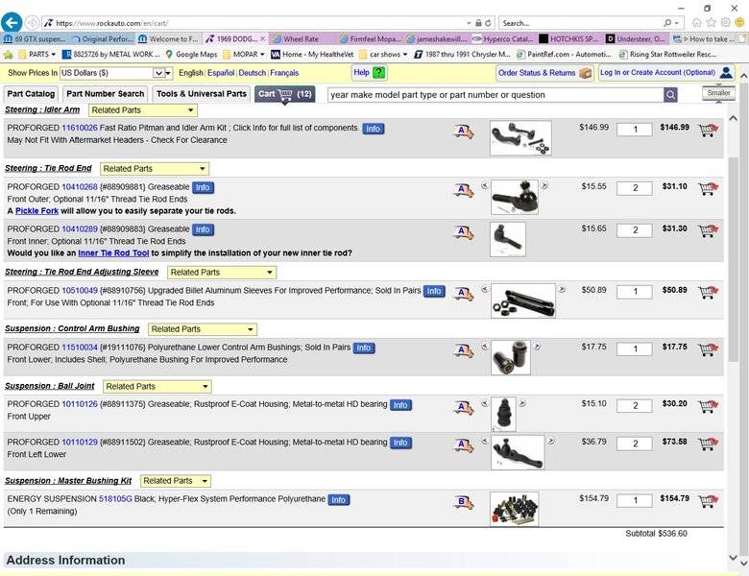This screenshot has height=576, width=749.
Task: Click the B-rated alternate icon for Energy Suspension 518105G
Action: tap(463, 502)
